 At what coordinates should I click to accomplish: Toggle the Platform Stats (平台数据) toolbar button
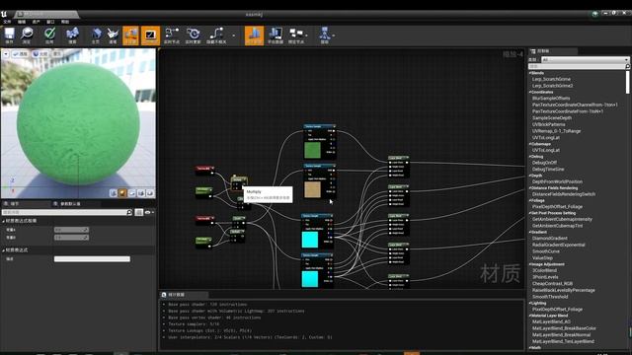276,35
